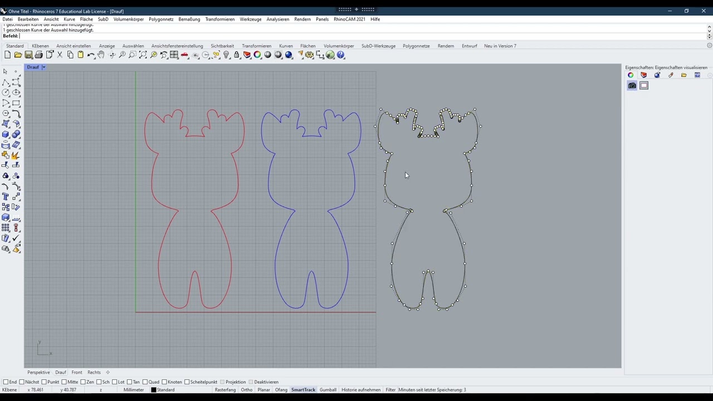Toggle Gumball in the status bar
The width and height of the screenshot is (713, 401).
coord(328,390)
